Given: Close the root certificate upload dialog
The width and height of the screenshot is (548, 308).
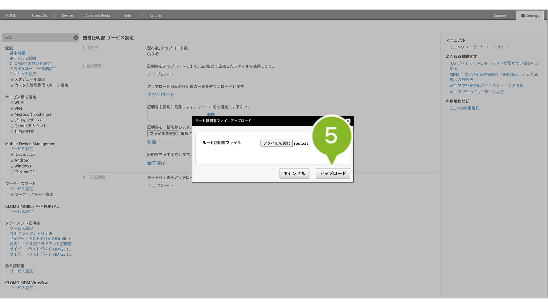Looking at the screenshot, I should pos(348,121).
